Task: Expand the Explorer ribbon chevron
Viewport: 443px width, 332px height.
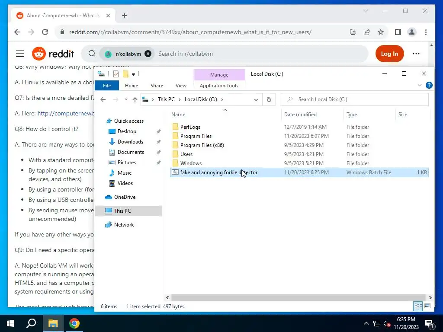Action: click(420, 85)
